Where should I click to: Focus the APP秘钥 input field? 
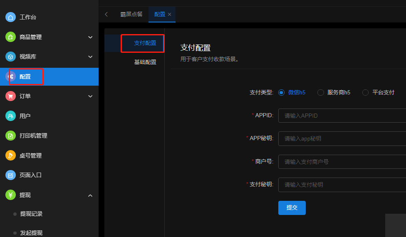pyautogui.click(x=342, y=138)
